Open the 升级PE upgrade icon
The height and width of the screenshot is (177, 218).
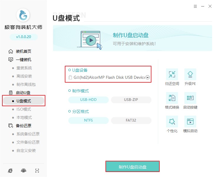(190, 74)
